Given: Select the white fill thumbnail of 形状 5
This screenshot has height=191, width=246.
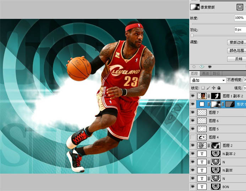Looking at the screenshot, I should pyautogui.click(x=202, y=104).
